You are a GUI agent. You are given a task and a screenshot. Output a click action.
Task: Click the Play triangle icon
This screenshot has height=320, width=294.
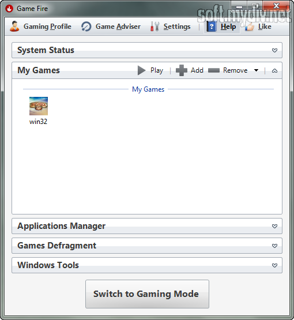(x=141, y=70)
